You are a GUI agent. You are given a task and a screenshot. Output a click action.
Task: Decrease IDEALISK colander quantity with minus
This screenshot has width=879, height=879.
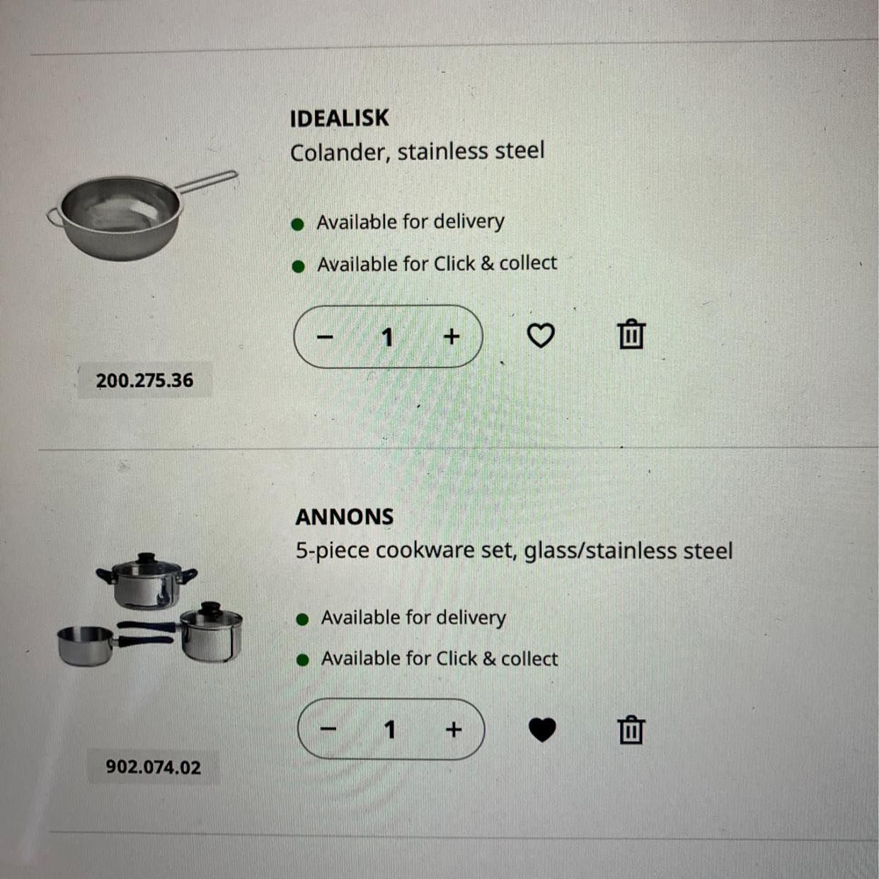pos(325,337)
